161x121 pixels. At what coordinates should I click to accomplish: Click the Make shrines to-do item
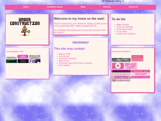pos(123,24)
